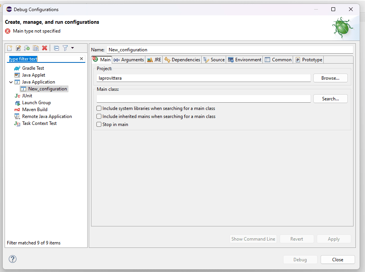Click the Search... main class button
The image size is (365, 272).
[330, 98]
